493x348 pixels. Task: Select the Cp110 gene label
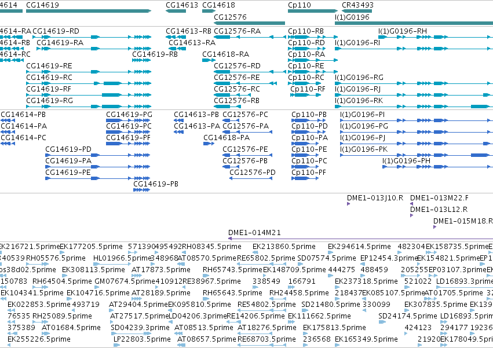[300, 5]
